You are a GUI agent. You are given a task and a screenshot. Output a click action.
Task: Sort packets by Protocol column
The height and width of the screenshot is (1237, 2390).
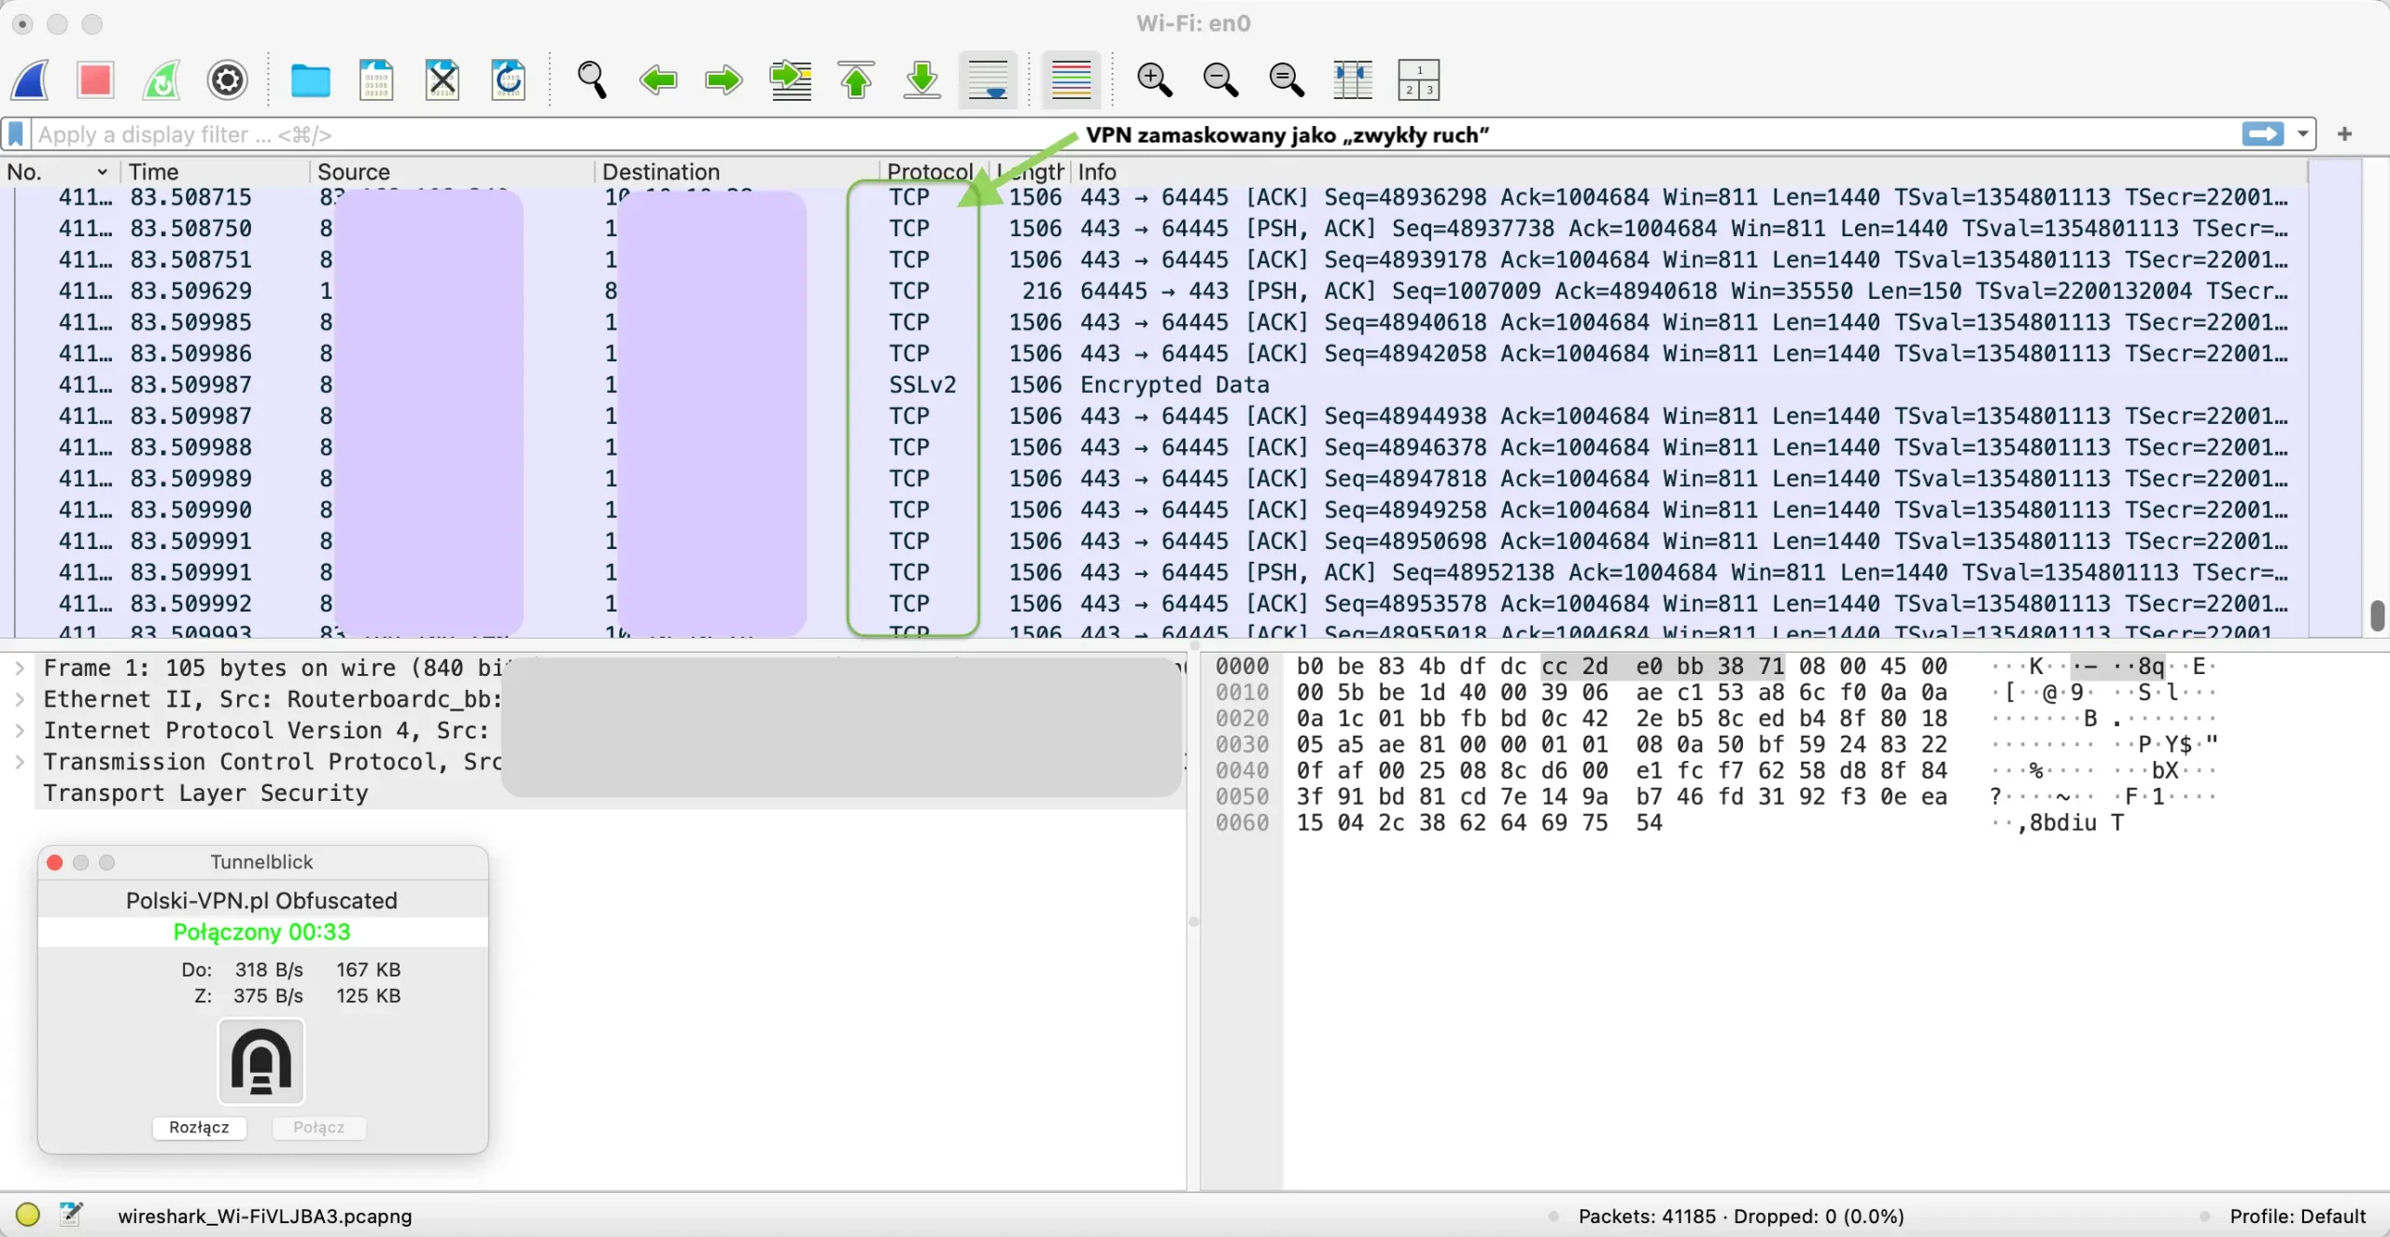tap(930, 172)
